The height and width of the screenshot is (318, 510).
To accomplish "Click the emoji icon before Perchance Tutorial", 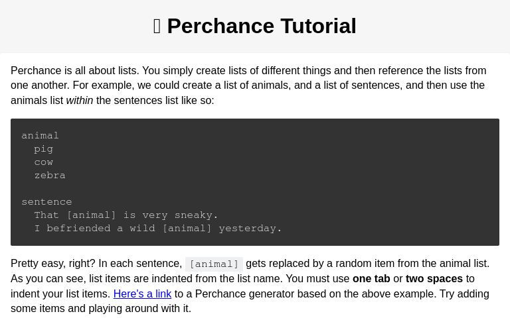I will point(157,26).
